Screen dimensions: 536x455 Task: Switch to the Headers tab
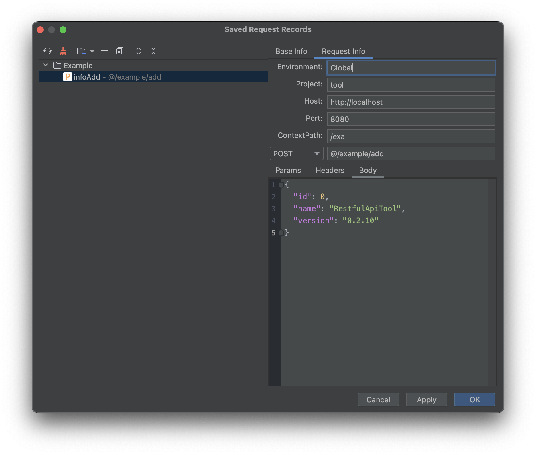tap(330, 170)
